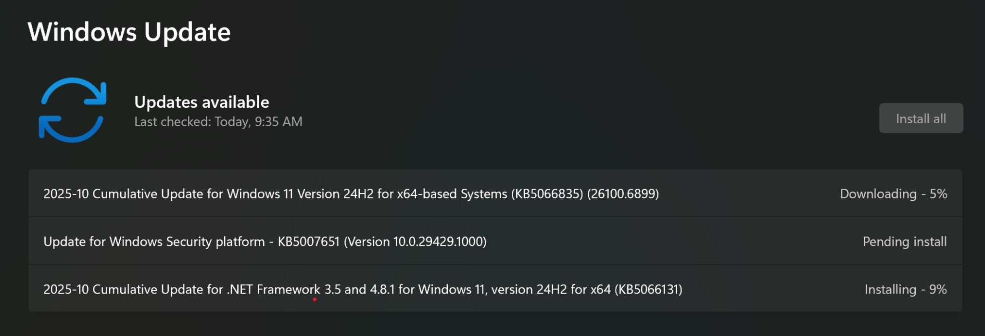This screenshot has height=336, width=985.
Task: Click the KB5066835 identifier text
Action: [547, 194]
